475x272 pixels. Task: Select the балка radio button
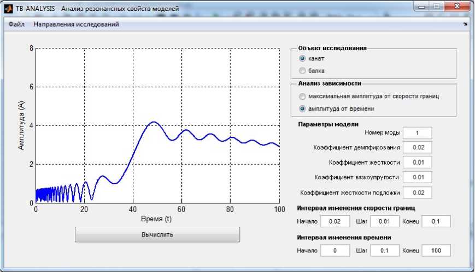(302, 71)
